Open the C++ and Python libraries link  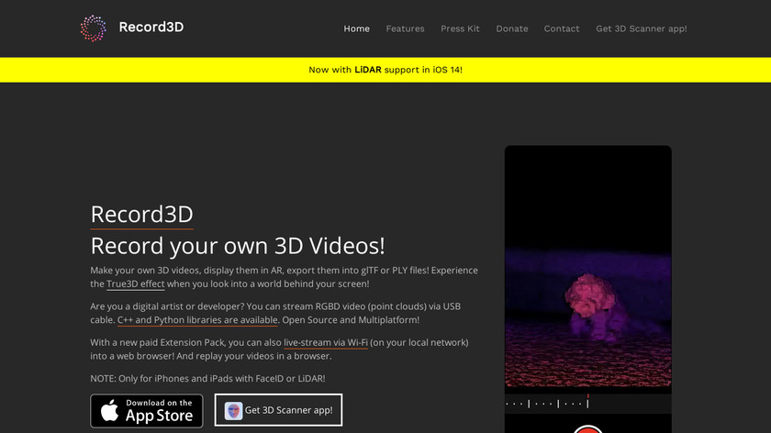coord(197,320)
